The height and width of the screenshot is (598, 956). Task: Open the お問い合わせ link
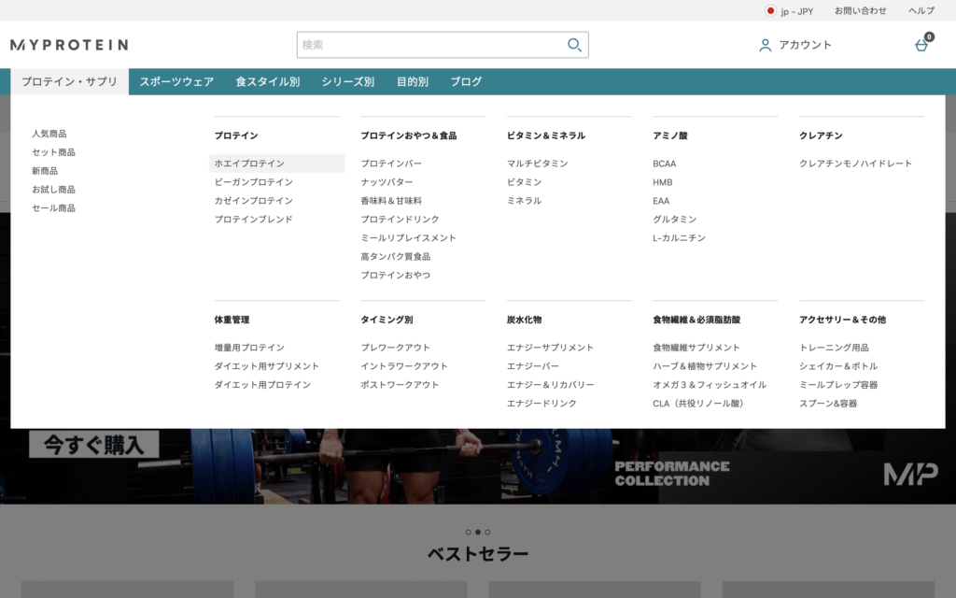(x=860, y=11)
